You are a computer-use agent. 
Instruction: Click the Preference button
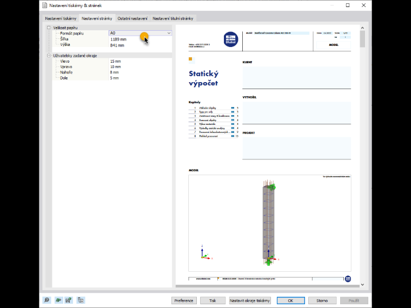184,300
